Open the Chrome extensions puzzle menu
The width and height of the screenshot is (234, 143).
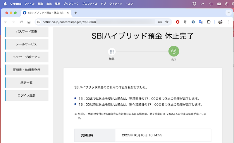tap(209, 22)
